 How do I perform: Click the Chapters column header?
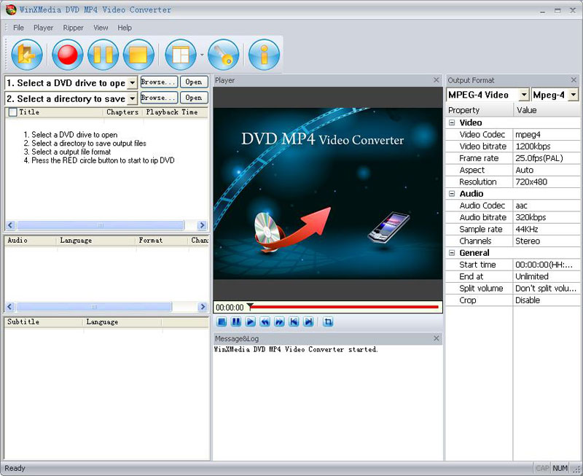tap(122, 112)
